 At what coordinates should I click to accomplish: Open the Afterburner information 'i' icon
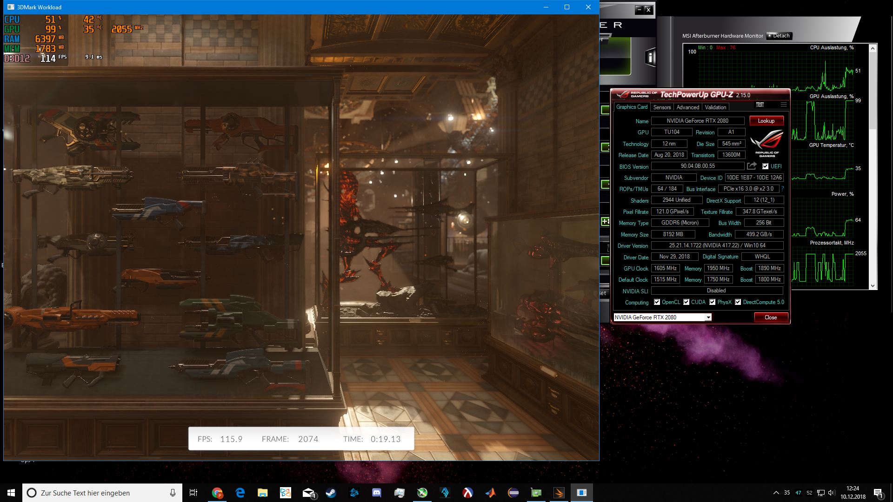[x=651, y=58]
